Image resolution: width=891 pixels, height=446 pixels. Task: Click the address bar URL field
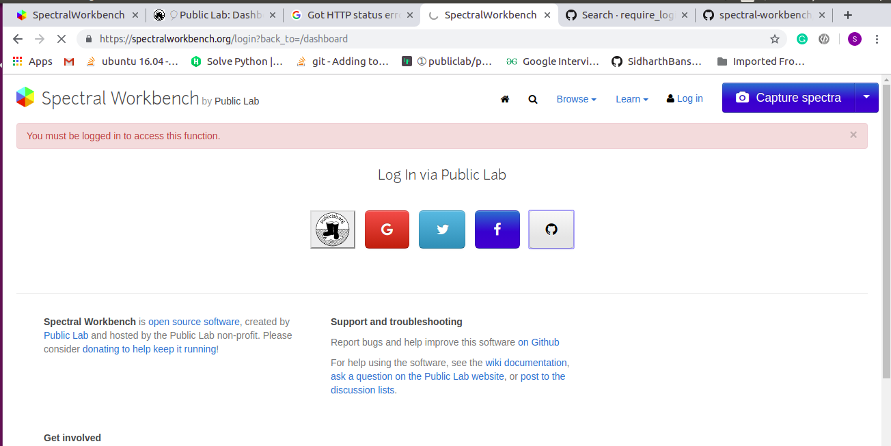click(x=430, y=39)
